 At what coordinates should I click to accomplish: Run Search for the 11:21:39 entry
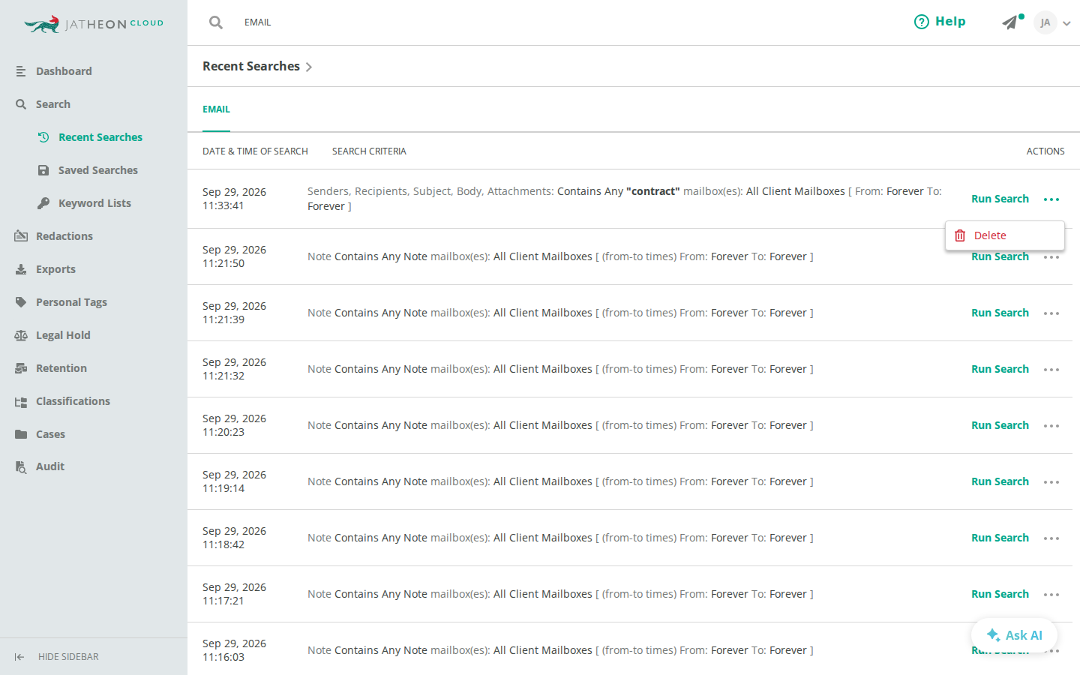(1000, 313)
